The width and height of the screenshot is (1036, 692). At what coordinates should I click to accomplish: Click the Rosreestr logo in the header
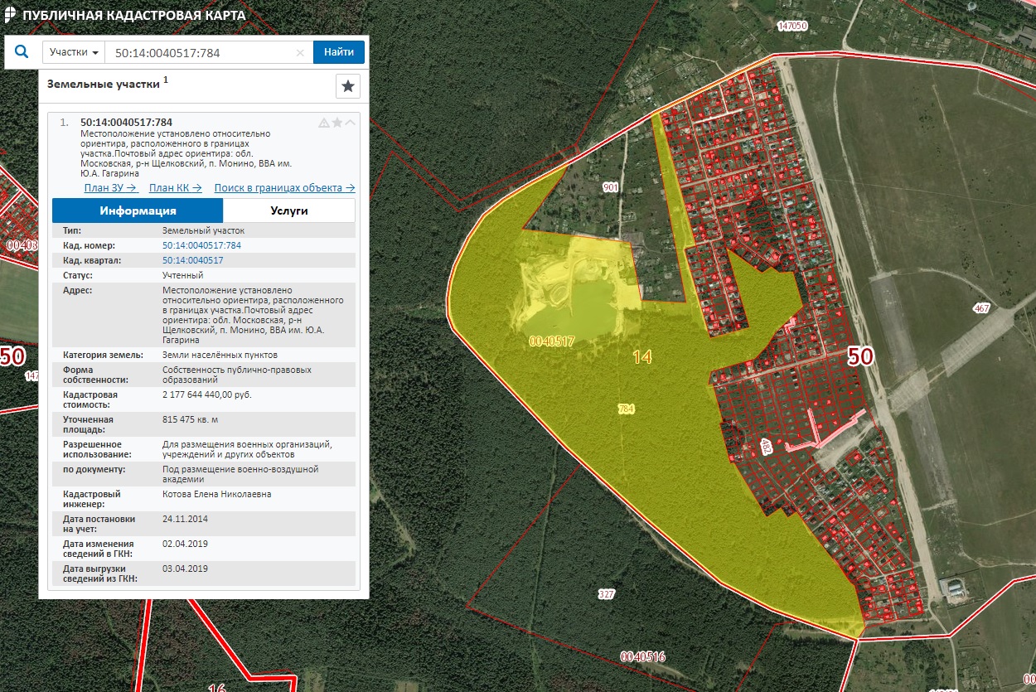[x=10, y=14]
